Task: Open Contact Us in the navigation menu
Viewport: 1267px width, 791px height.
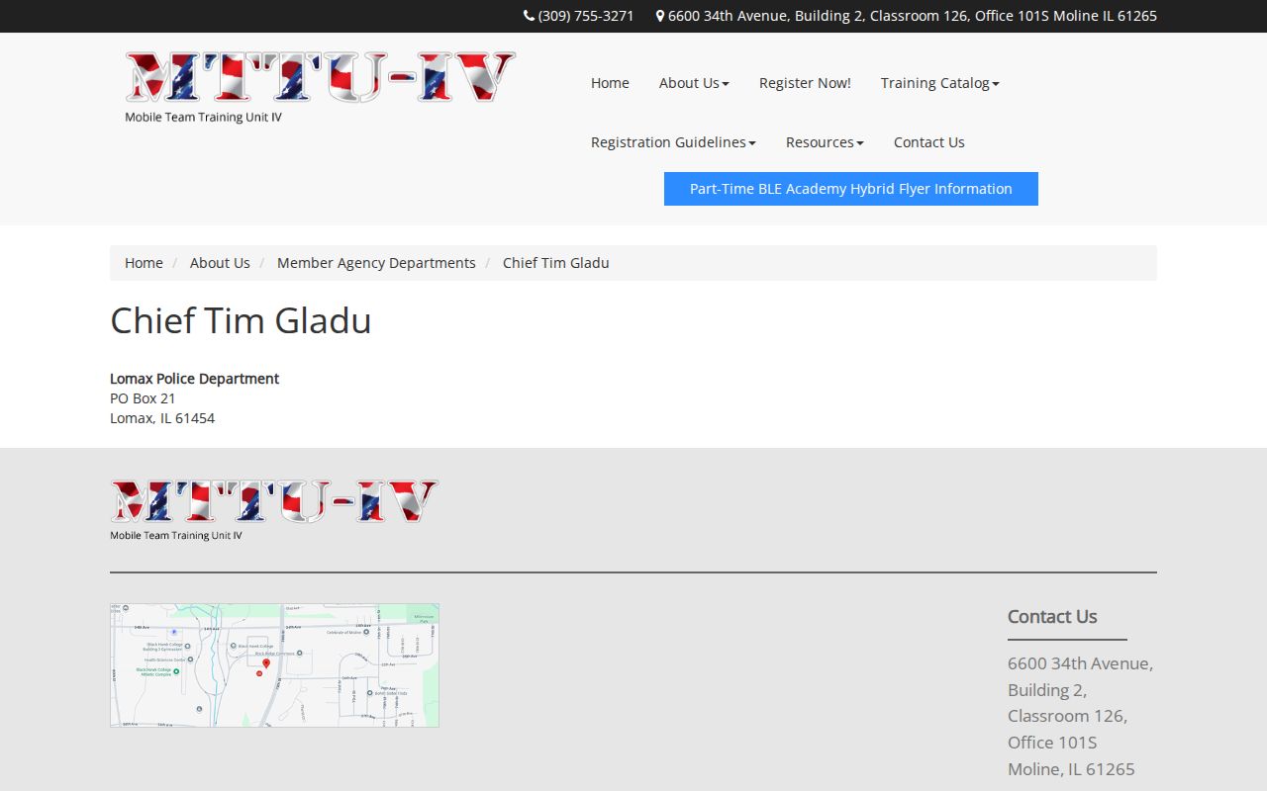Action: 928,142
